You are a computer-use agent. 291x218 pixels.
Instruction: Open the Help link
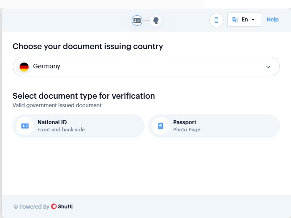272,20
